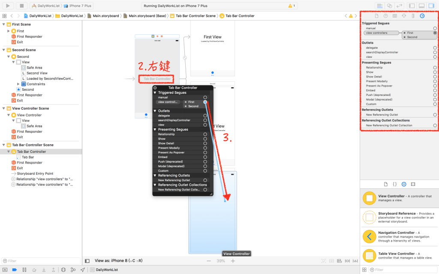This screenshot has height=274, width=439.
Task: Select Tab Bar Controller Scene breadcrumb
Action: [x=192, y=16]
